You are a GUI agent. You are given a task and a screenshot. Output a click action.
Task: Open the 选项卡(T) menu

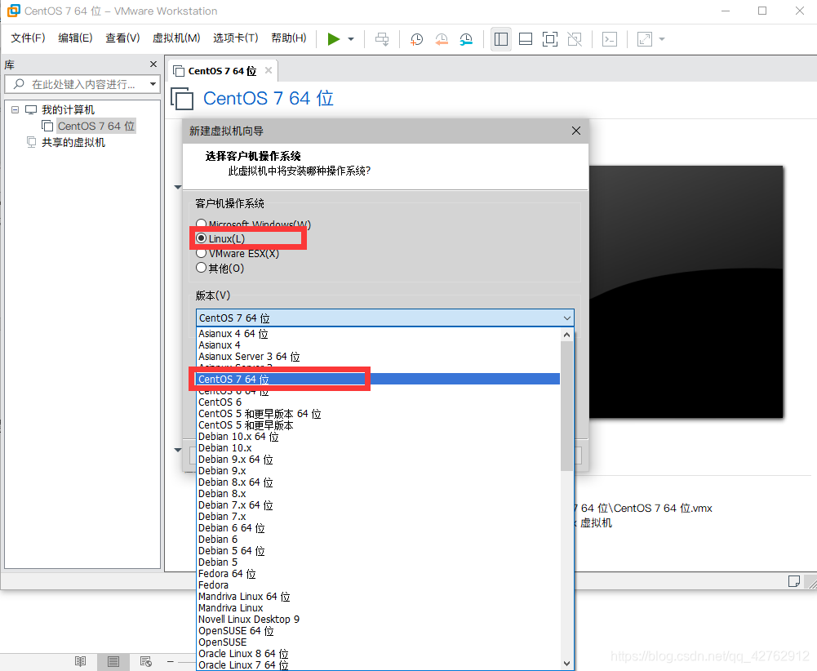pyautogui.click(x=236, y=38)
